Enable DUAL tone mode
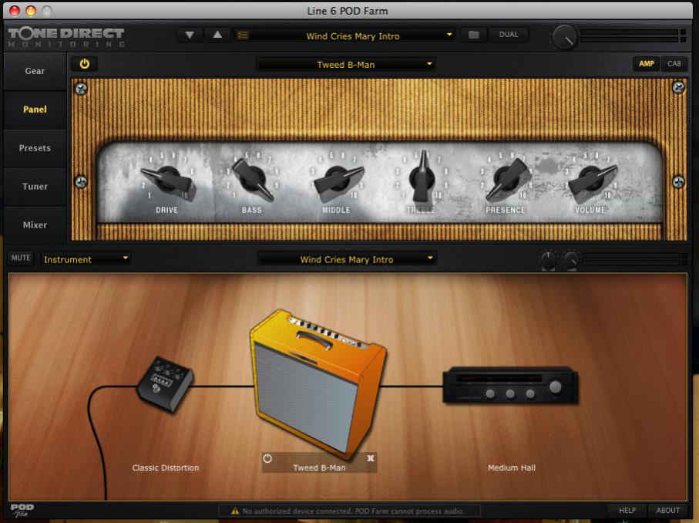 click(509, 35)
